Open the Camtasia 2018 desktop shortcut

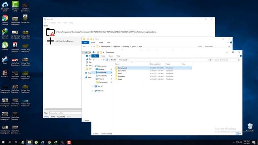point(15,6)
